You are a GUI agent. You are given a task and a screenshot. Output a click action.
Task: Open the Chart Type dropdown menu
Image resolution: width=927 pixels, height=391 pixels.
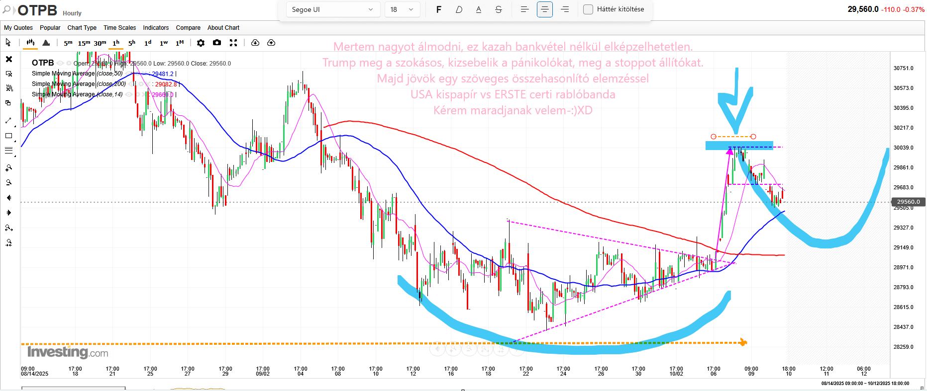coord(82,28)
